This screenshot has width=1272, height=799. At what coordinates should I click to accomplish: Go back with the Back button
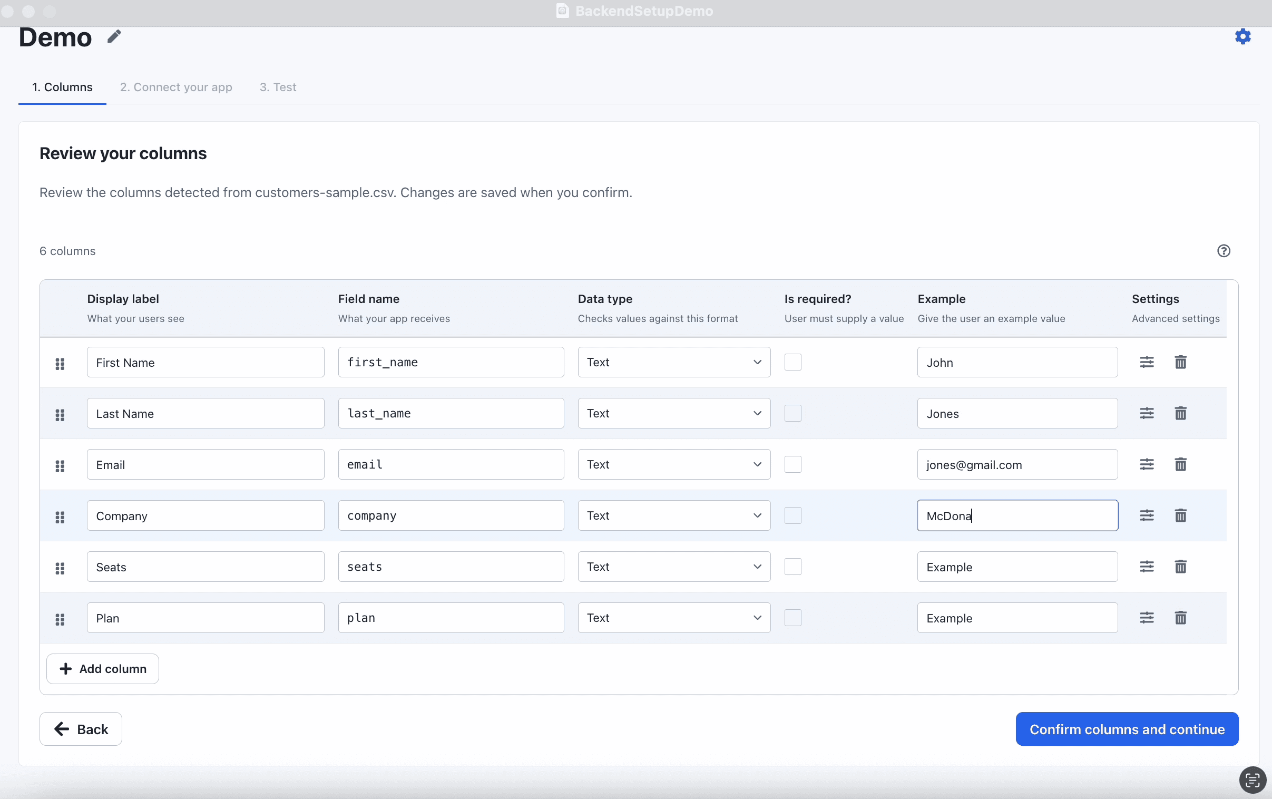coord(81,729)
